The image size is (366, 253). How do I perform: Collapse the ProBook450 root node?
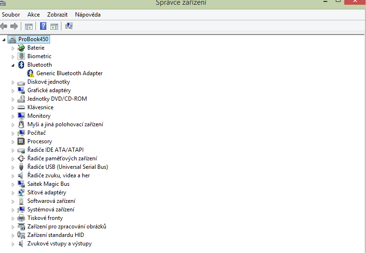click(x=4, y=40)
